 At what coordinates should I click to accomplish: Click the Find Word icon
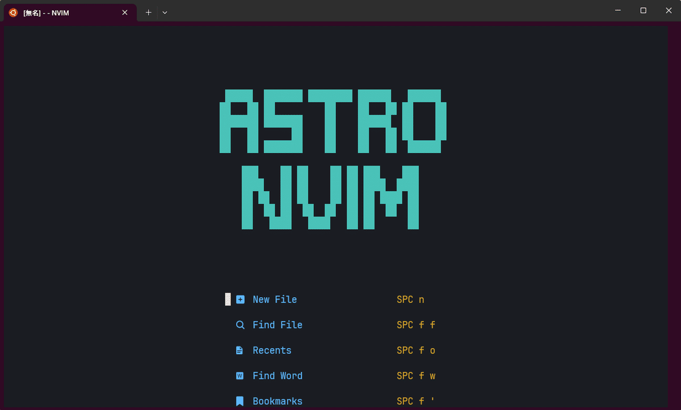[240, 376]
